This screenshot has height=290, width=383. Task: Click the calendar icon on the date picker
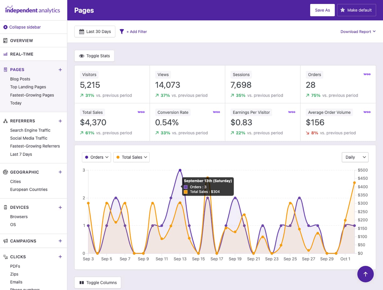click(x=82, y=31)
